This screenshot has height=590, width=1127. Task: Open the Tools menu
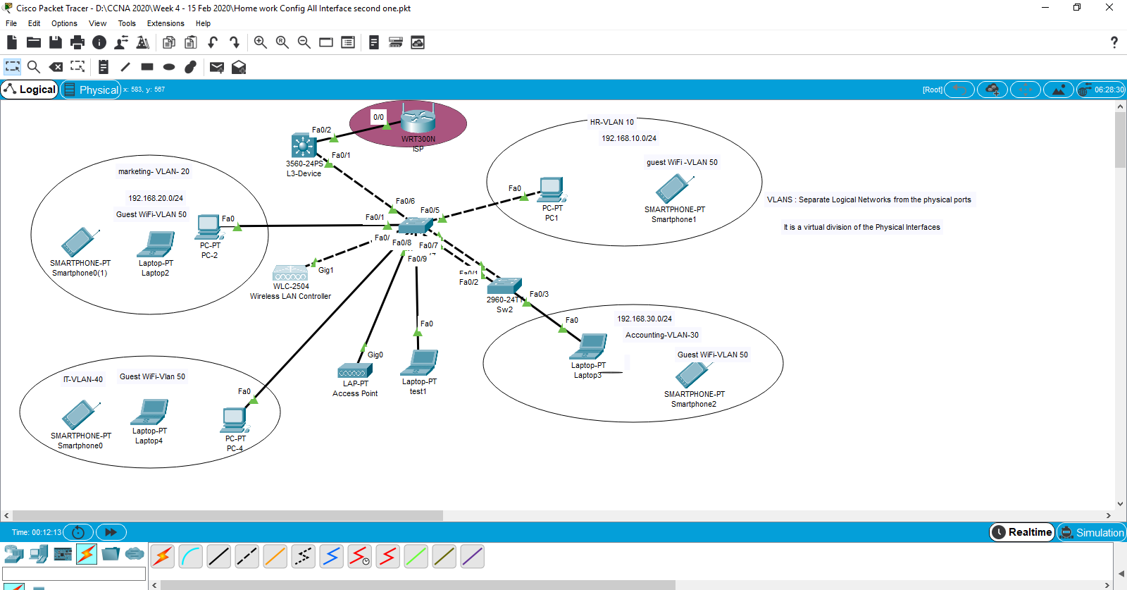[127, 23]
